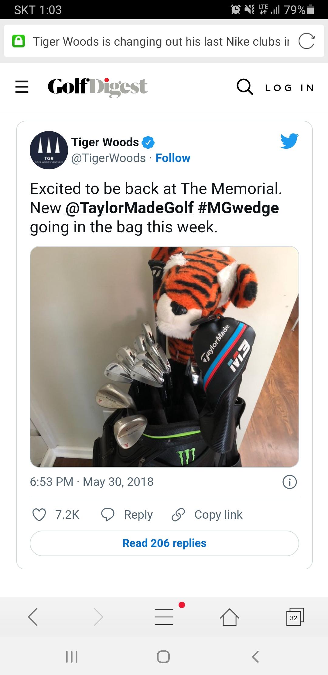Open the #MGwedge hashtag

click(238, 208)
